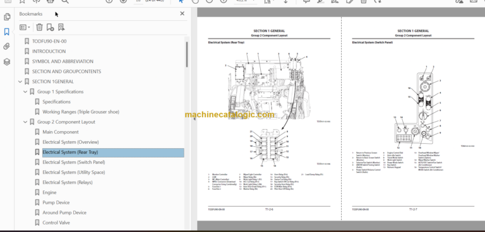Click the Bookmarks panel vertical scrollbar thumb
485x232 pixels.
pos(187,54)
